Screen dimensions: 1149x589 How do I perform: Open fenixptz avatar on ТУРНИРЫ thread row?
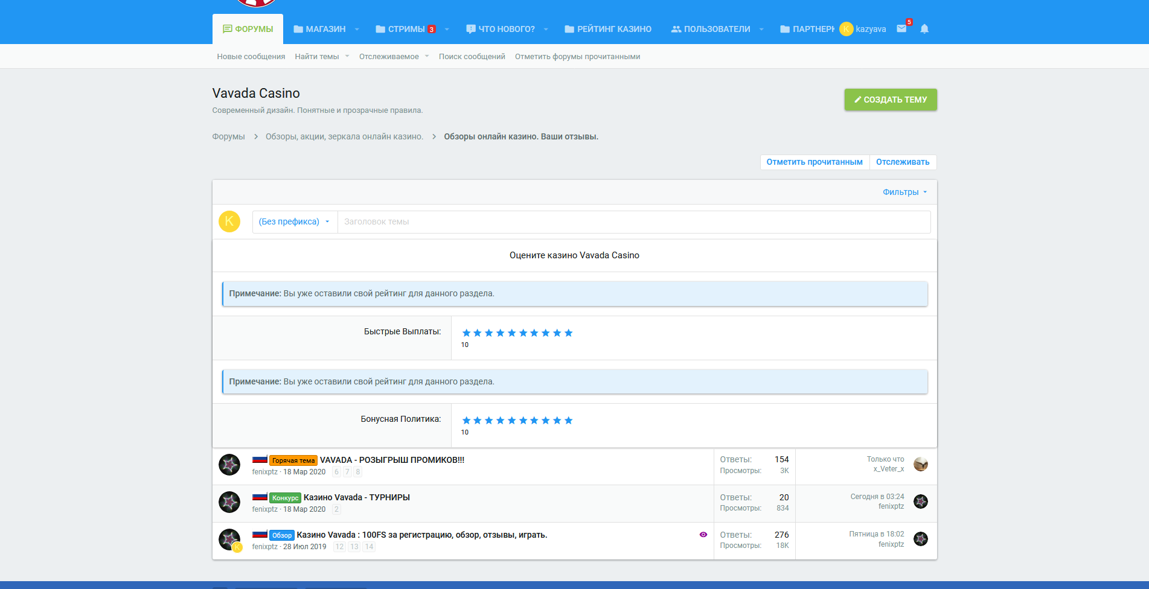229,502
